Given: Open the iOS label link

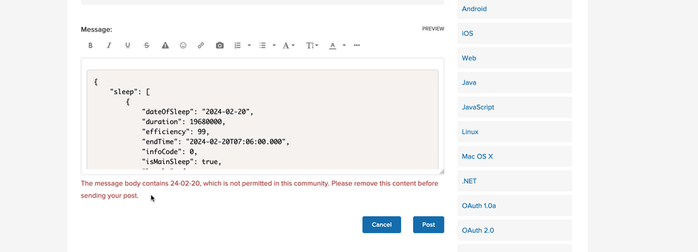Looking at the screenshot, I should [x=467, y=34].
